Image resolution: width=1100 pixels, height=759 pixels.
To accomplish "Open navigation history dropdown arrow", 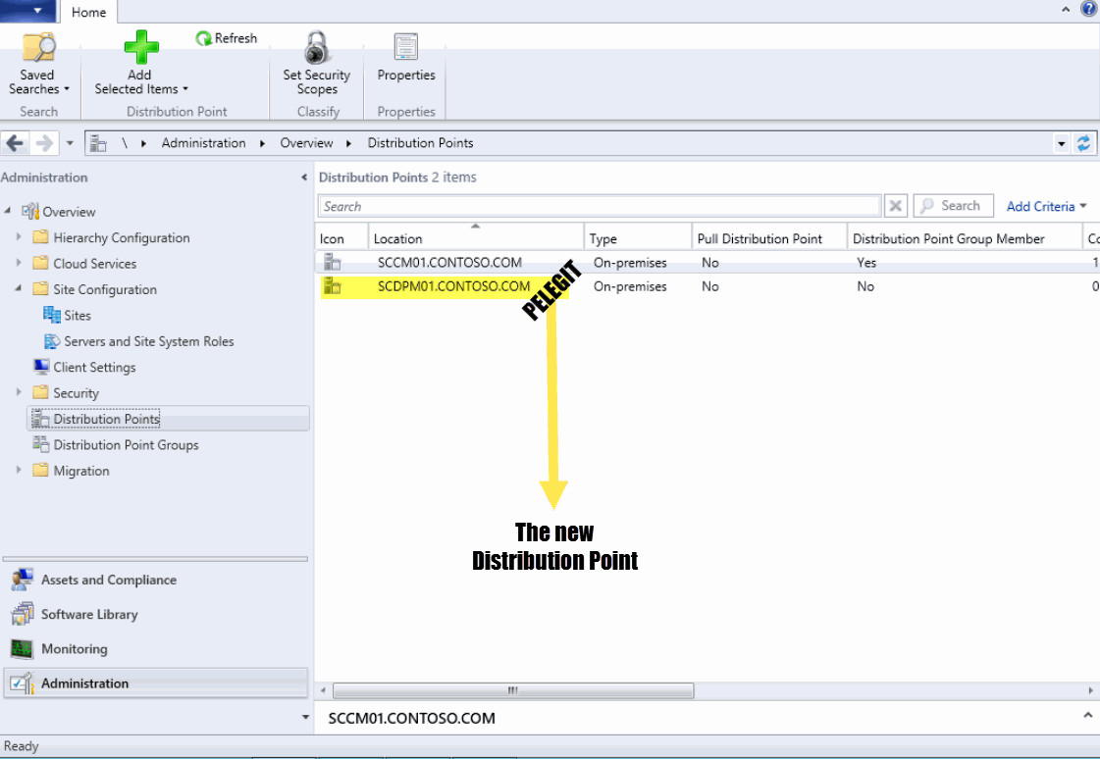I will 70,144.
